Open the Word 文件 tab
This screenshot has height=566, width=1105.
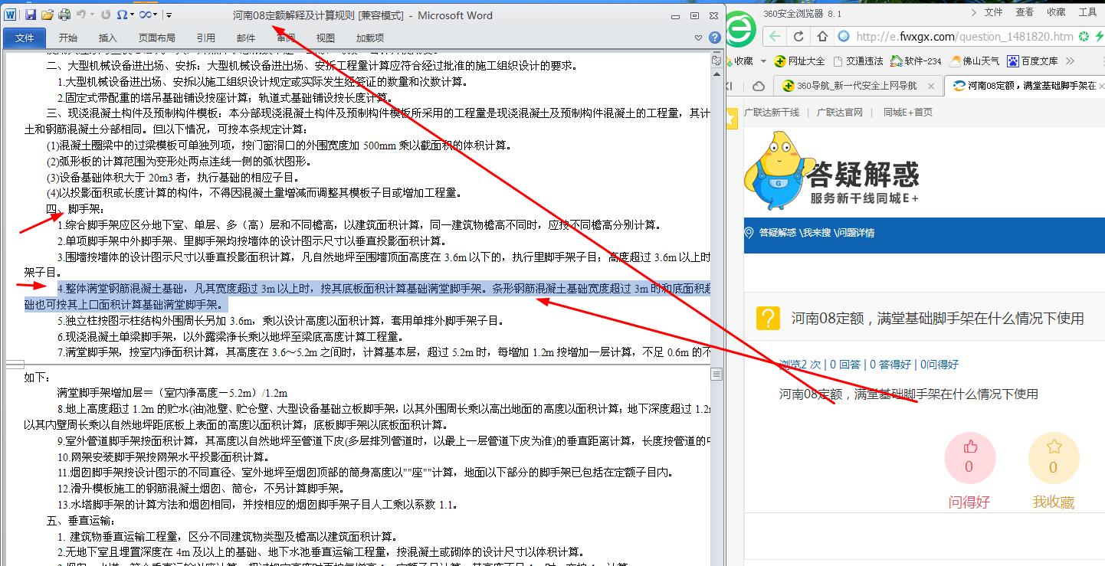pyautogui.click(x=25, y=38)
